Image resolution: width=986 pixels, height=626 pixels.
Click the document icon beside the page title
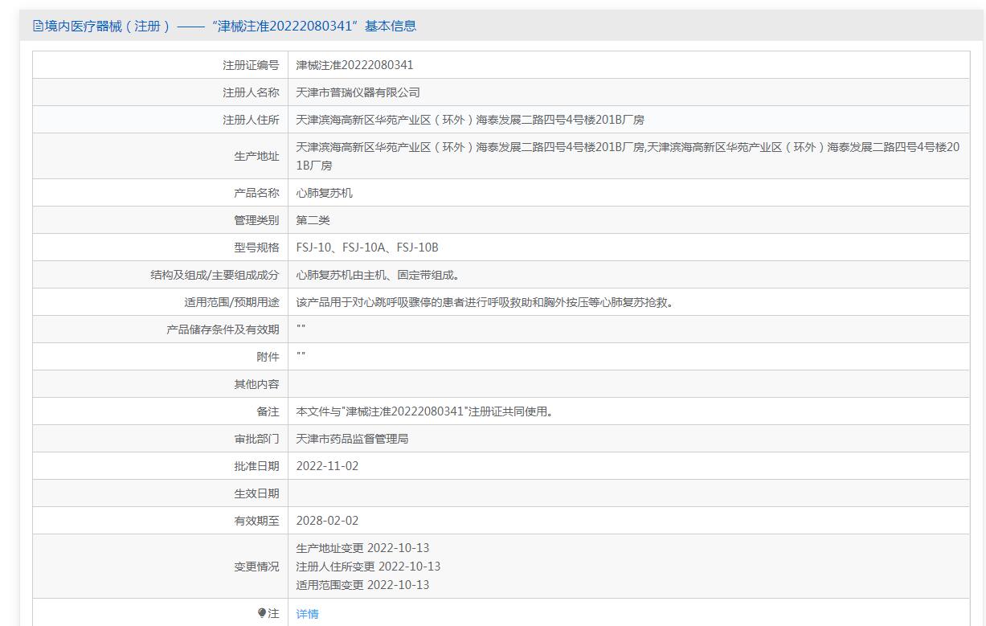pos(38,26)
